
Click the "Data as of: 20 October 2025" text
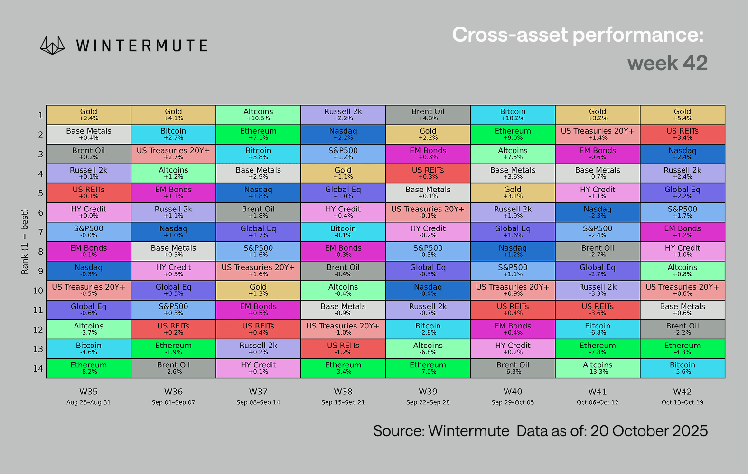(612, 431)
